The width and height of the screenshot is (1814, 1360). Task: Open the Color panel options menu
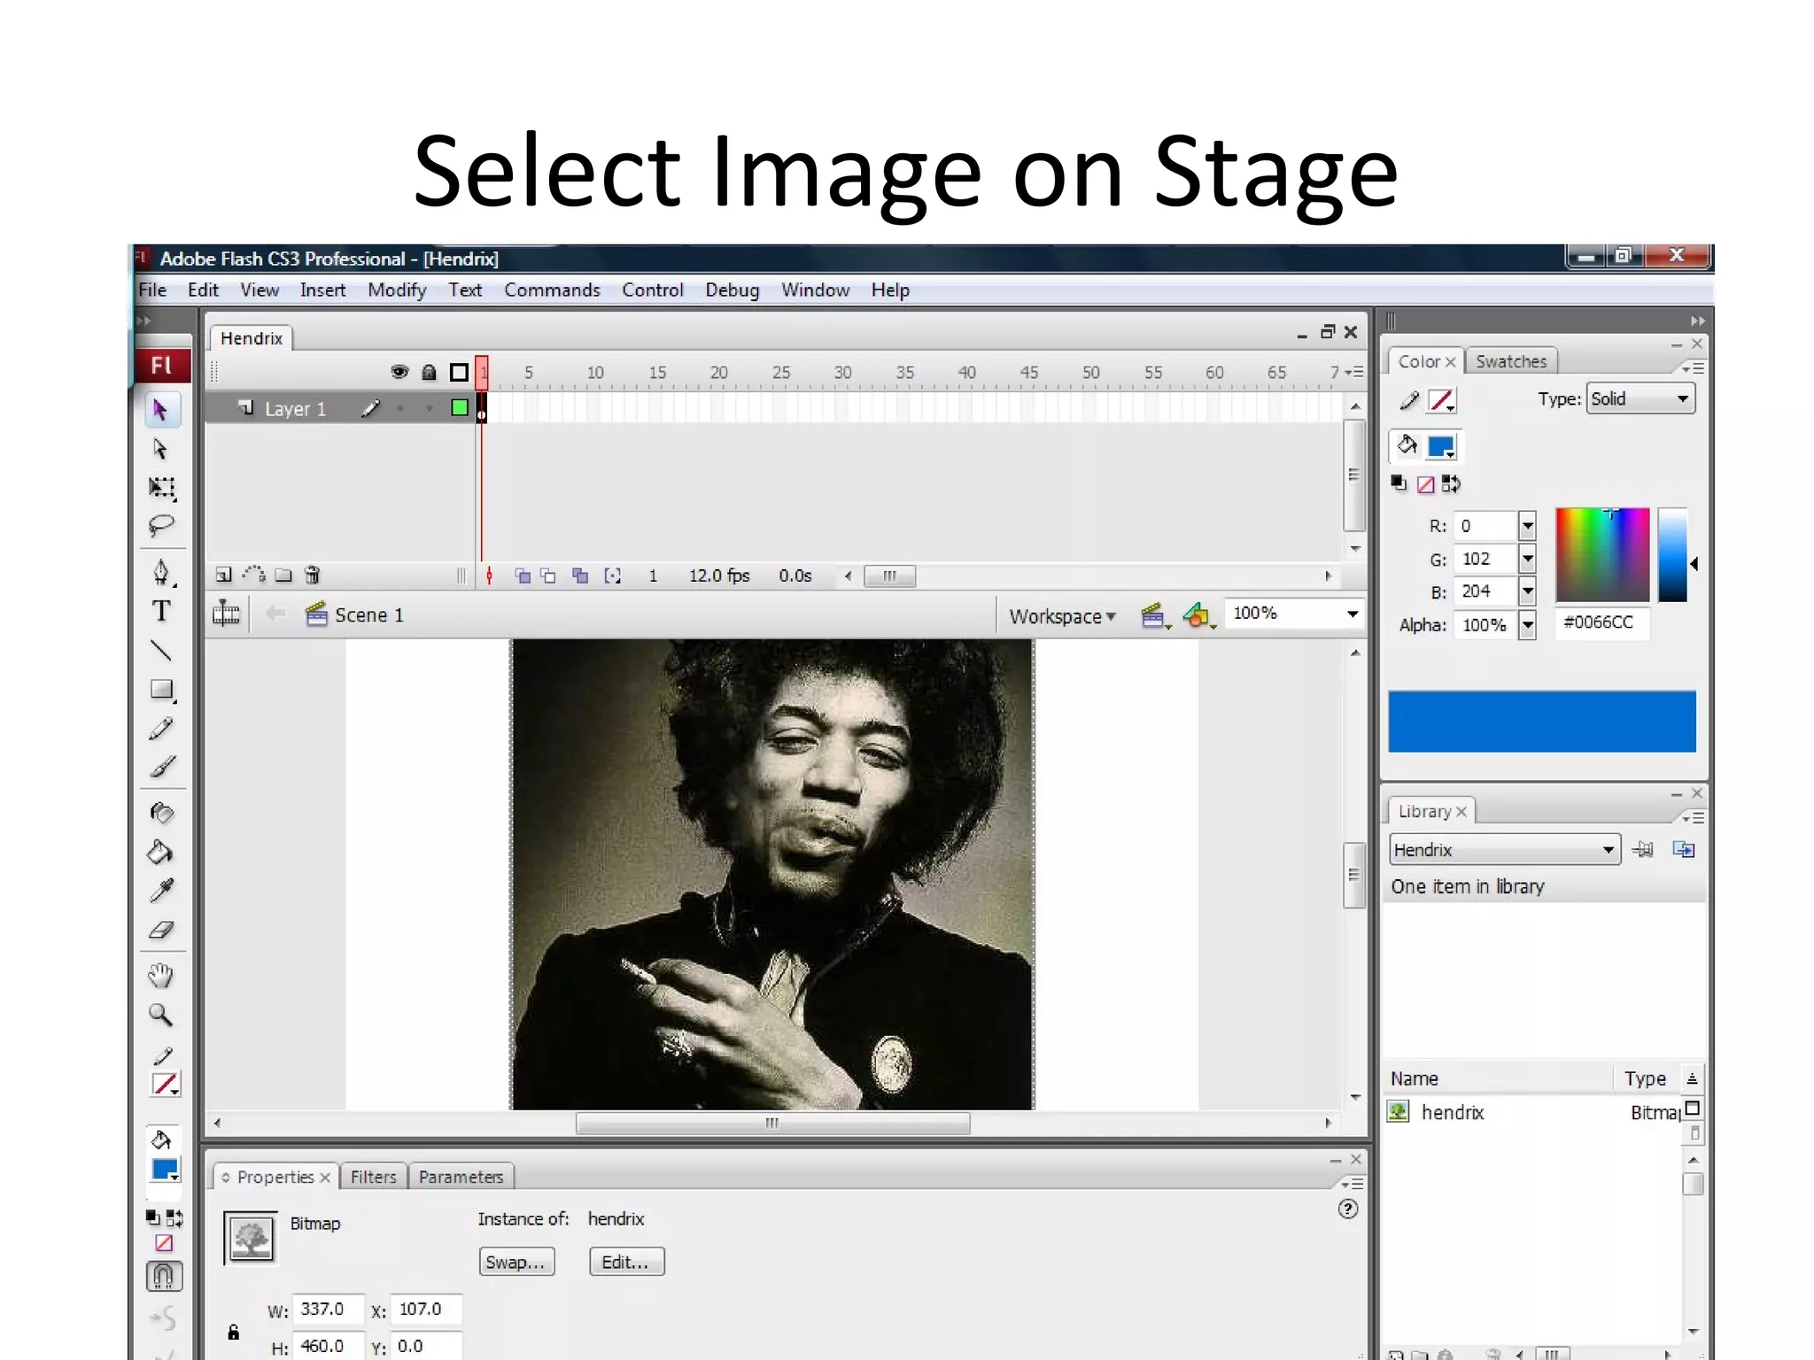click(1693, 367)
